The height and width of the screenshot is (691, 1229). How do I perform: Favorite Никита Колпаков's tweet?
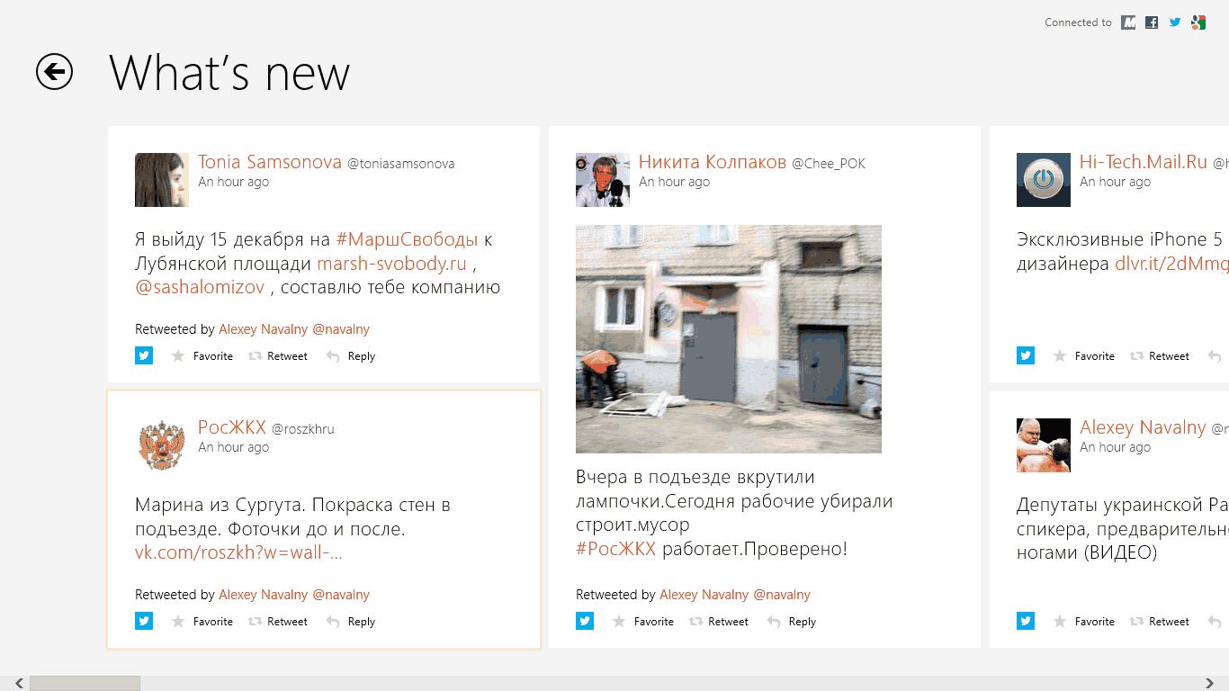[643, 622]
